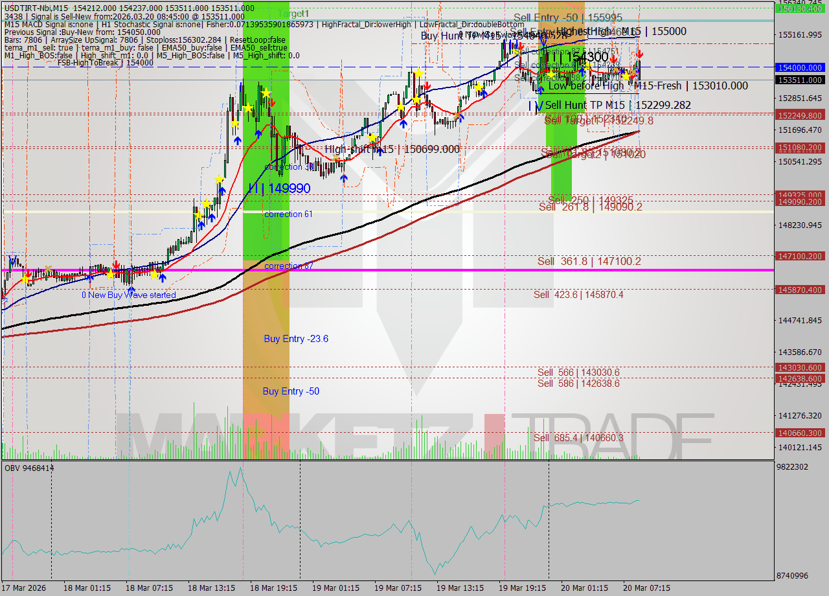
Task: Select the 20 Mar 07:15 date axis label
Action: [647, 589]
